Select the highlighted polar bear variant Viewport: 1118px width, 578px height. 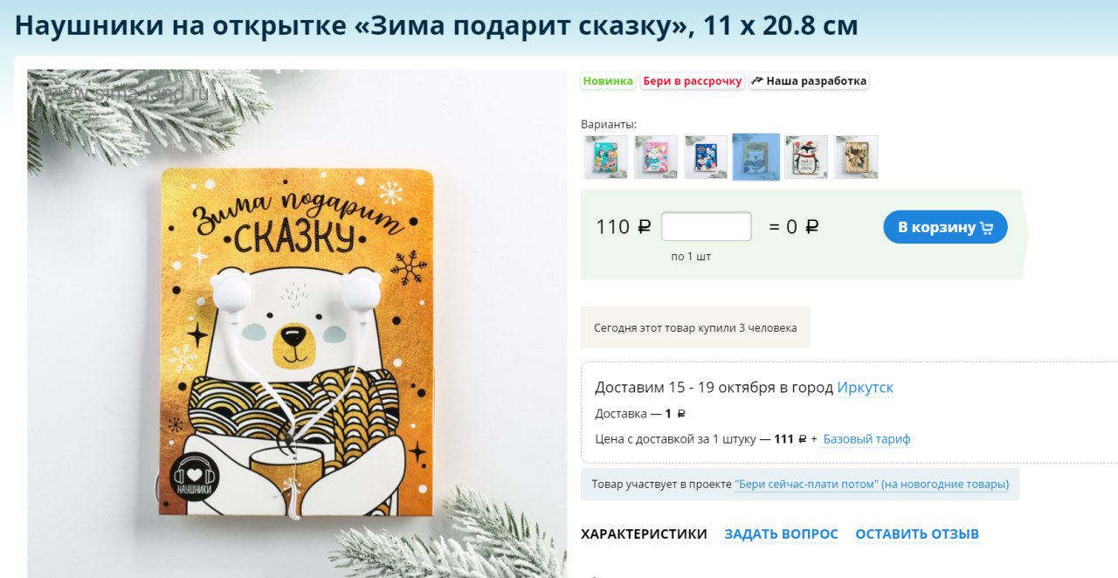(x=756, y=157)
